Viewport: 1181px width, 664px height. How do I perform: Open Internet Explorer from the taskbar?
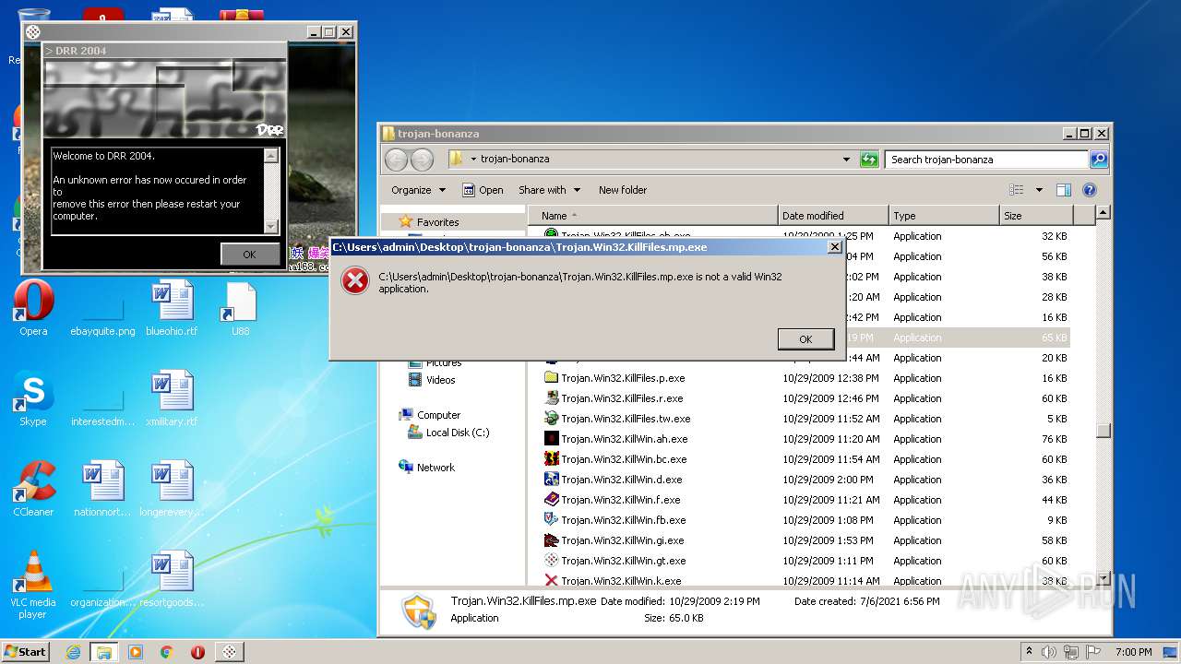73,652
